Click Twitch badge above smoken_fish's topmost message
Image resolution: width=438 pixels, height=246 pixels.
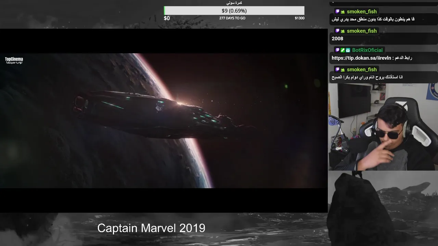coord(337,12)
